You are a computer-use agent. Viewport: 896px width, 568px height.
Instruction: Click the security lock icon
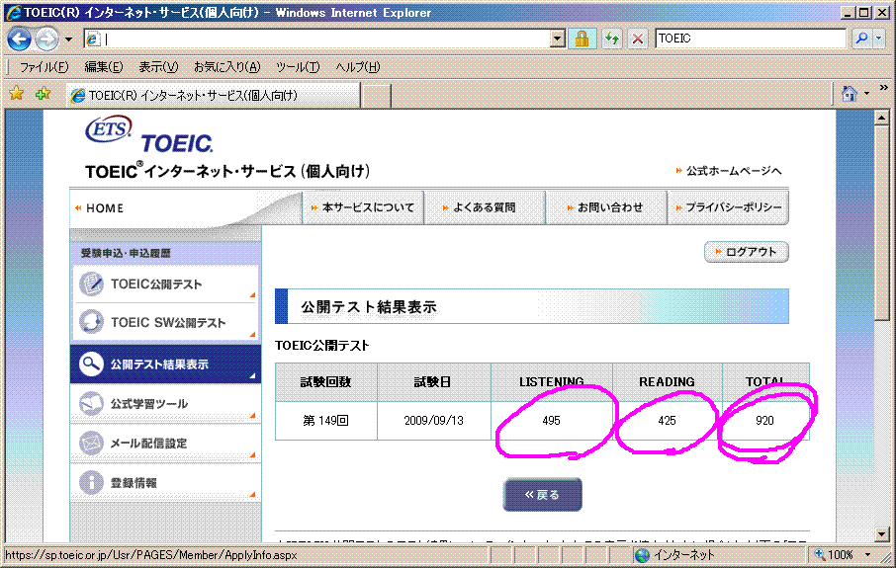(582, 39)
